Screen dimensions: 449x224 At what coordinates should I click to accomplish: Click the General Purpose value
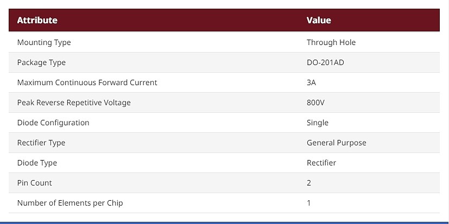337,143
